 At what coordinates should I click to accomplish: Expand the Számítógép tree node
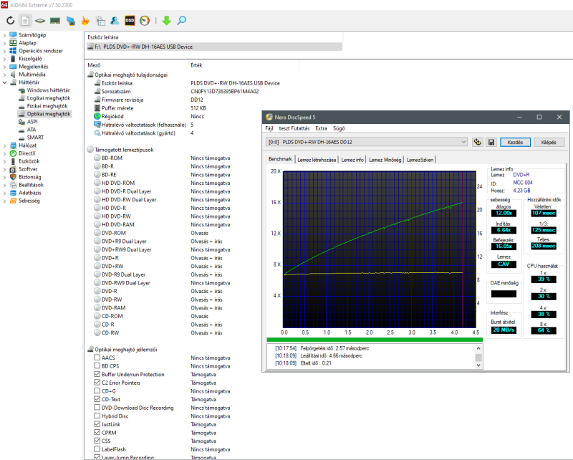(x=5, y=34)
